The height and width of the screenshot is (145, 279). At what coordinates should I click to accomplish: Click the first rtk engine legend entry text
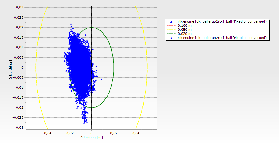222,21
